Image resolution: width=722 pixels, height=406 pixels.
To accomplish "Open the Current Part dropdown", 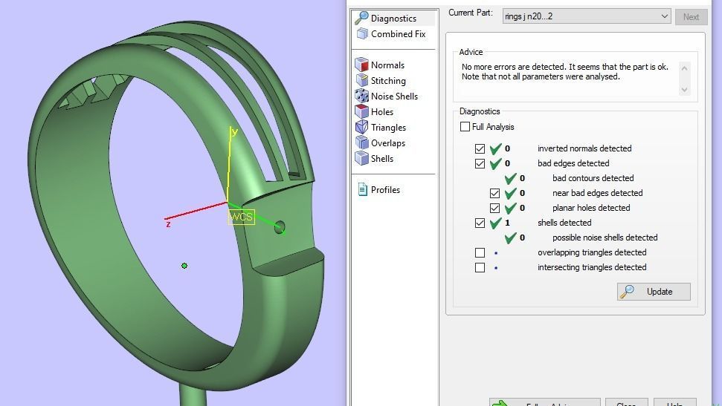I will click(x=587, y=16).
